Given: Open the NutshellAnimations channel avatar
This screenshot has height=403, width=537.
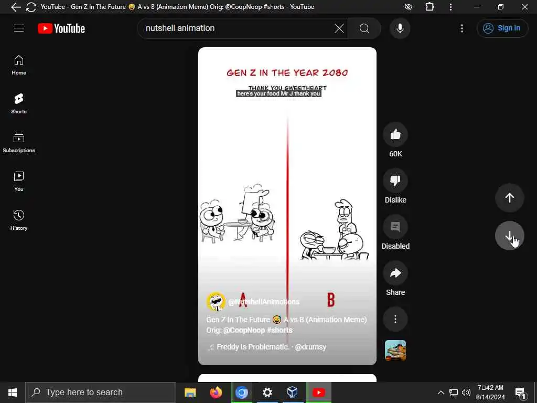Looking at the screenshot, I should (x=216, y=302).
